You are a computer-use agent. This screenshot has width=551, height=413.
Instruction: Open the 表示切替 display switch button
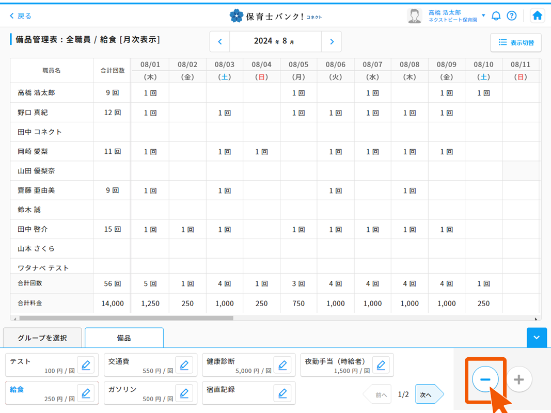coord(515,43)
